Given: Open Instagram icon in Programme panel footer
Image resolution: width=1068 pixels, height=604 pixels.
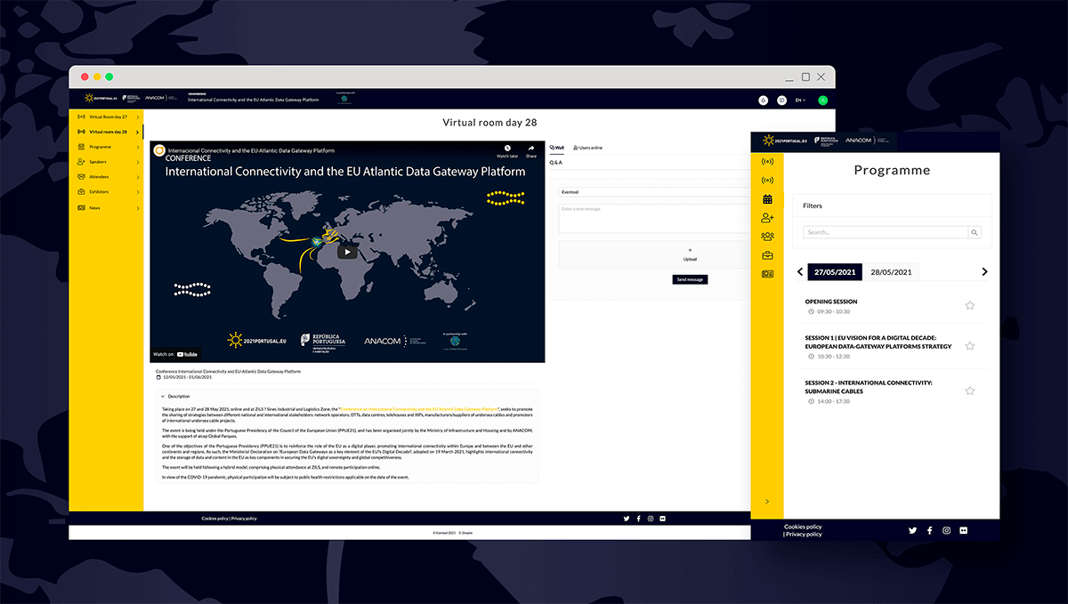Looking at the screenshot, I should pos(946,530).
